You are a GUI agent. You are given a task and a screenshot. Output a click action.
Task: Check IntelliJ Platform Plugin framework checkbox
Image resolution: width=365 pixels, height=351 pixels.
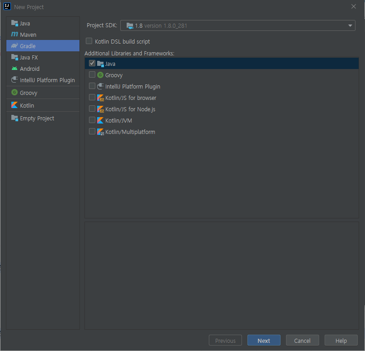pos(92,86)
